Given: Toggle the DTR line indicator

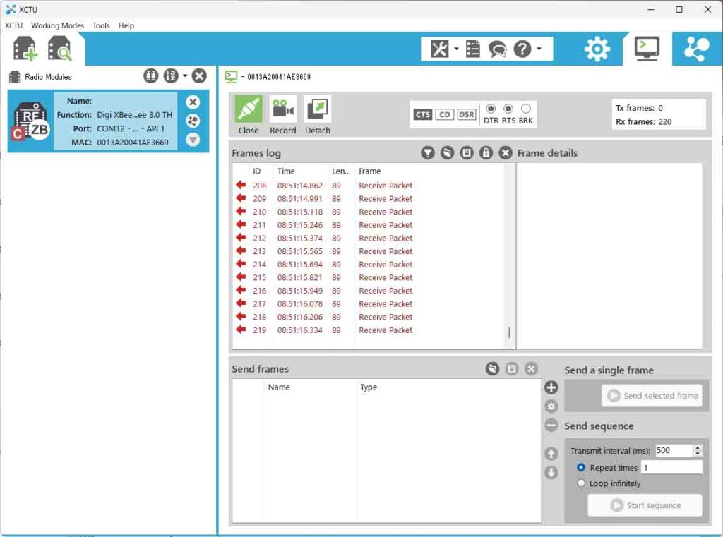Looking at the screenshot, I should click(x=491, y=109).
